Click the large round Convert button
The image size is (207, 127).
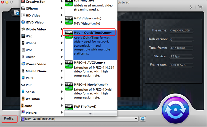coord(175,110)
